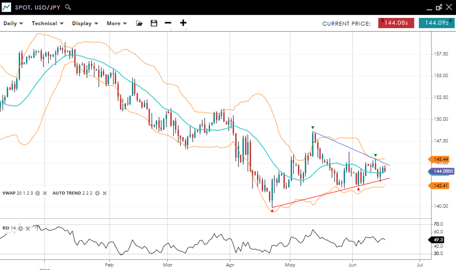Open the More menu

tap(117, 23)
